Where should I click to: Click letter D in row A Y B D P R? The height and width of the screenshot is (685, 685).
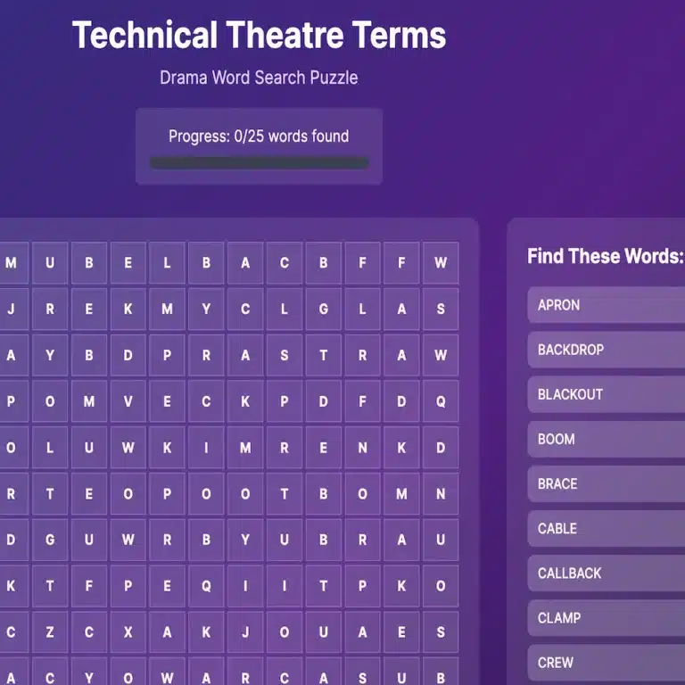128,355
